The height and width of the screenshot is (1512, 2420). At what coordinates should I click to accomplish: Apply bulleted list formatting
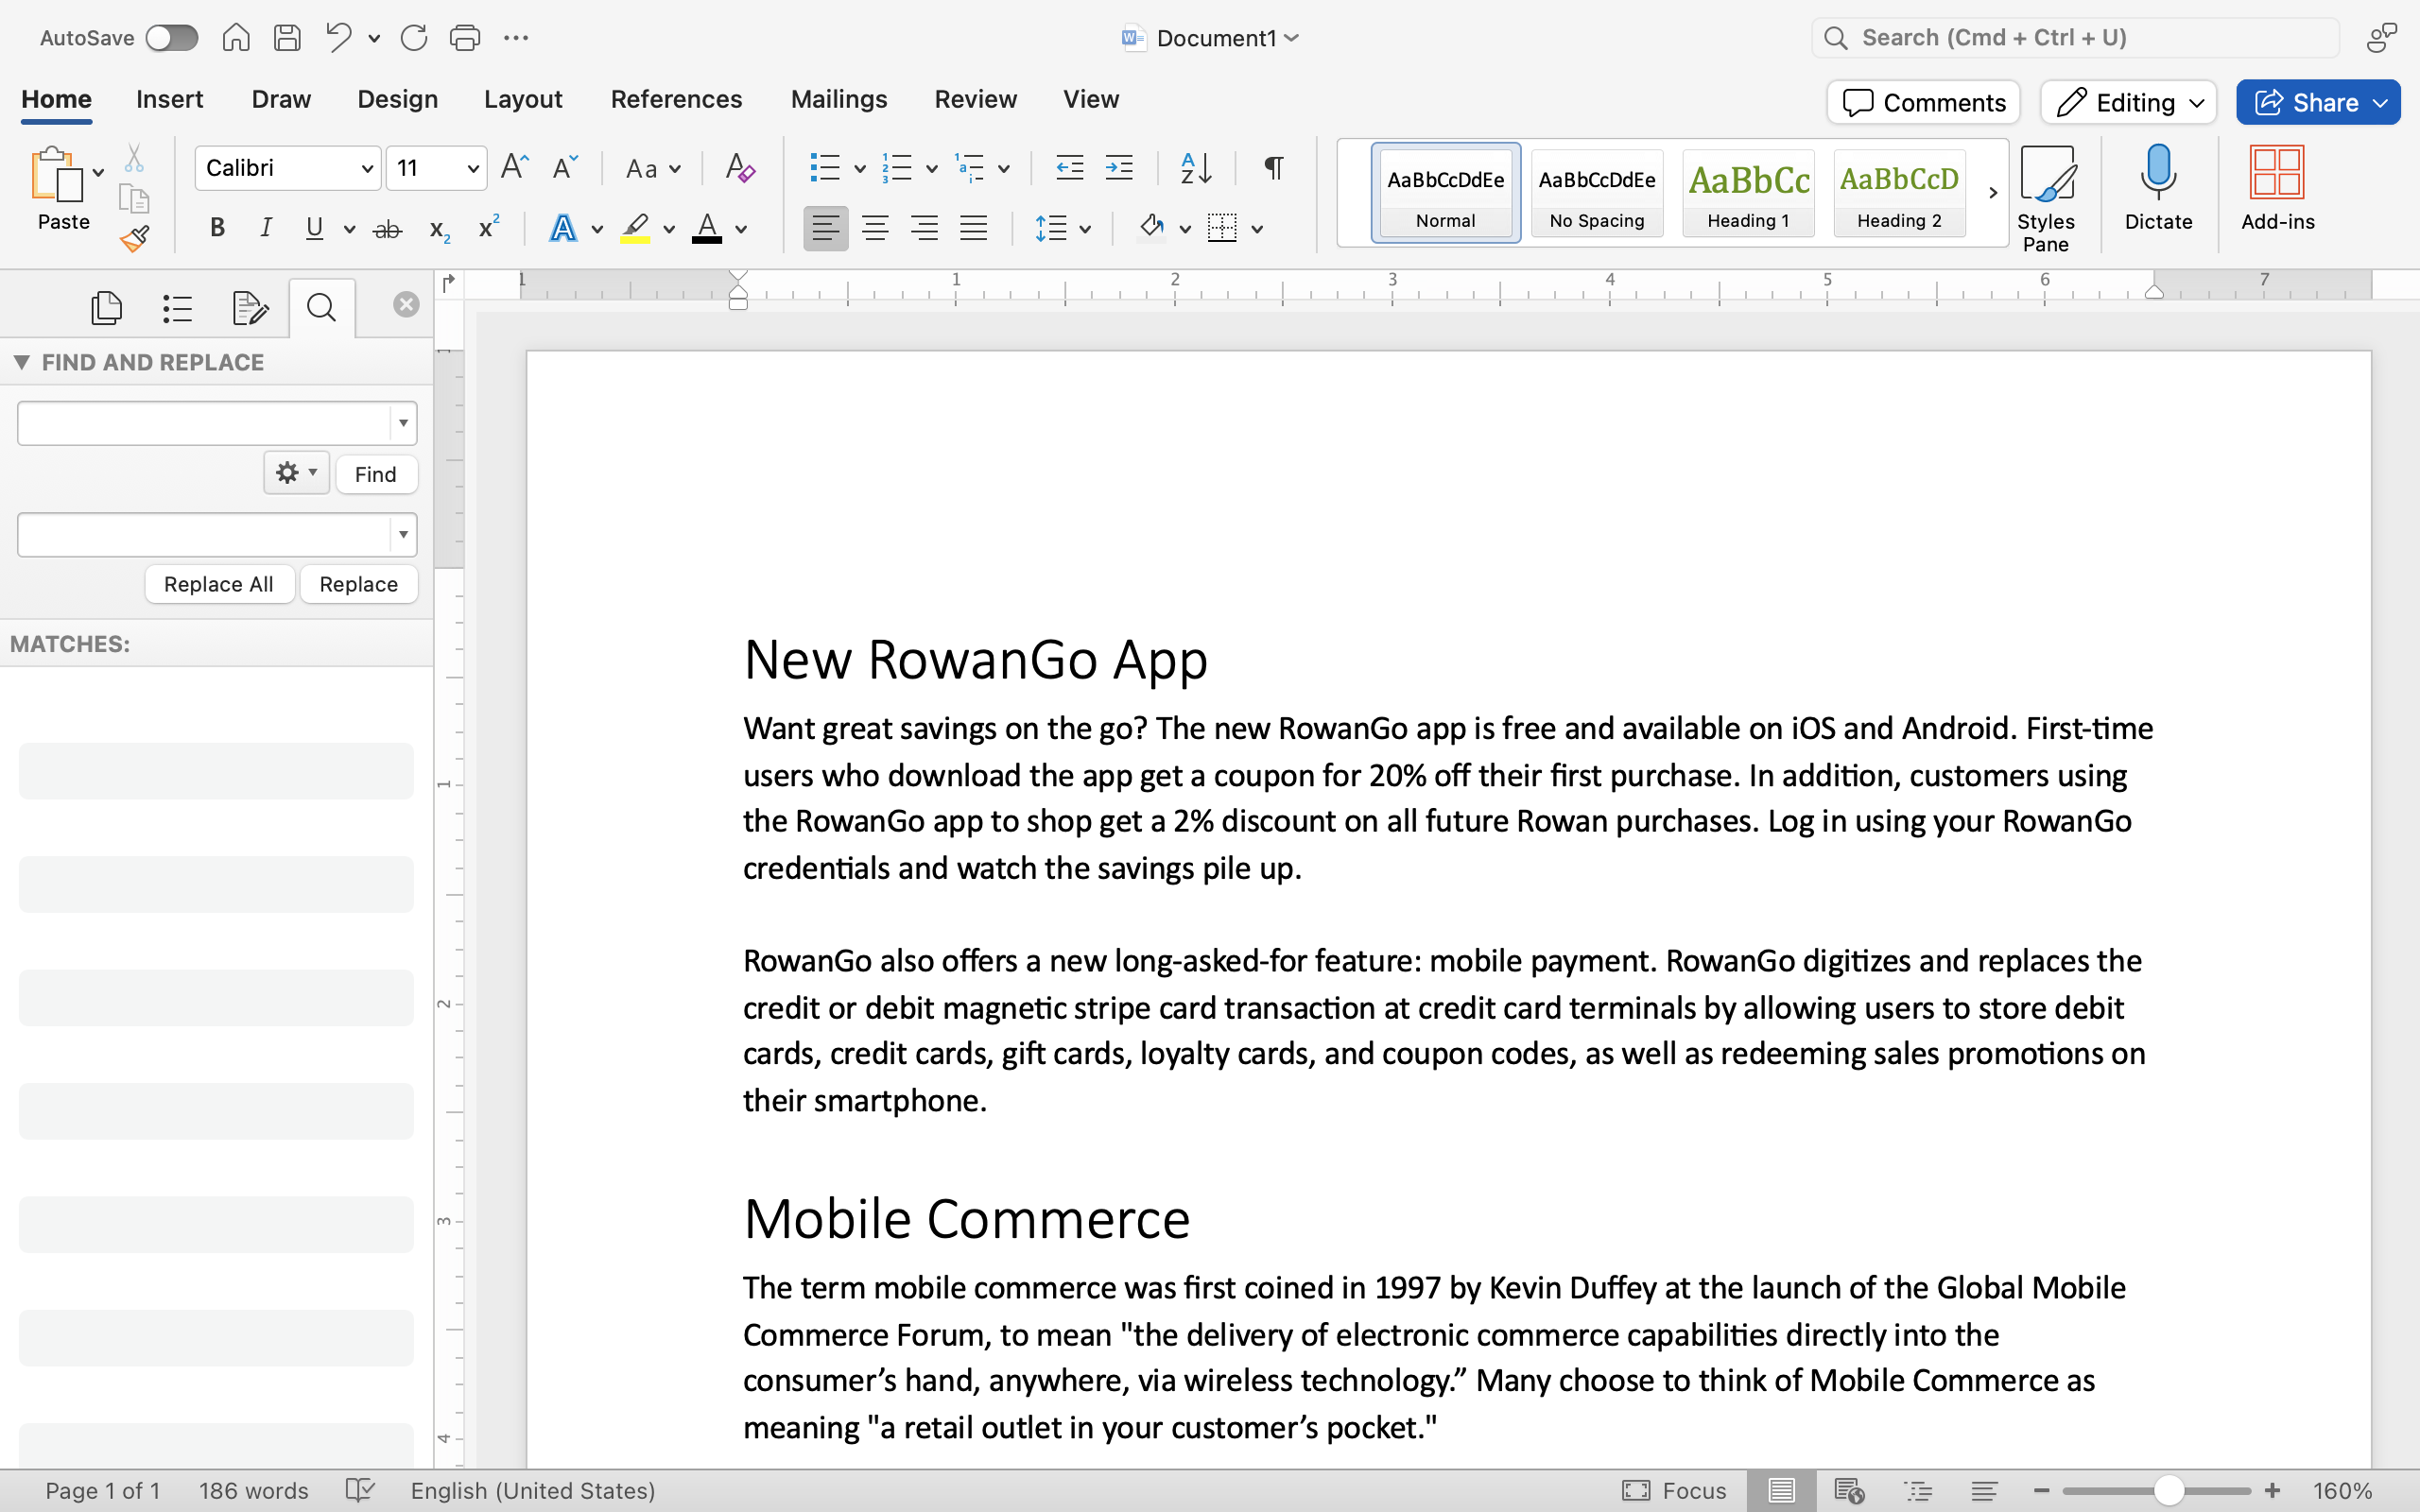(x=824, y=167)
